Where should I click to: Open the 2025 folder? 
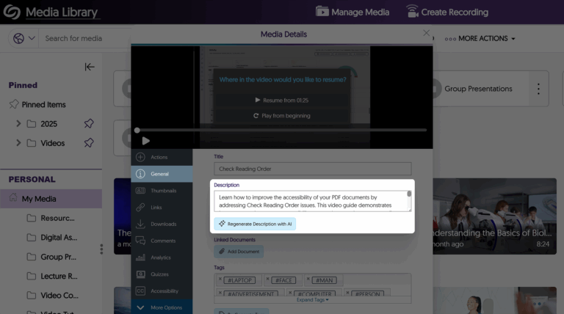click(43, 124)
